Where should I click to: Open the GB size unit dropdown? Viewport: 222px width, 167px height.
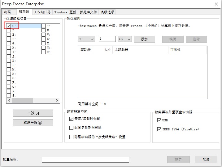pos(125,39)
